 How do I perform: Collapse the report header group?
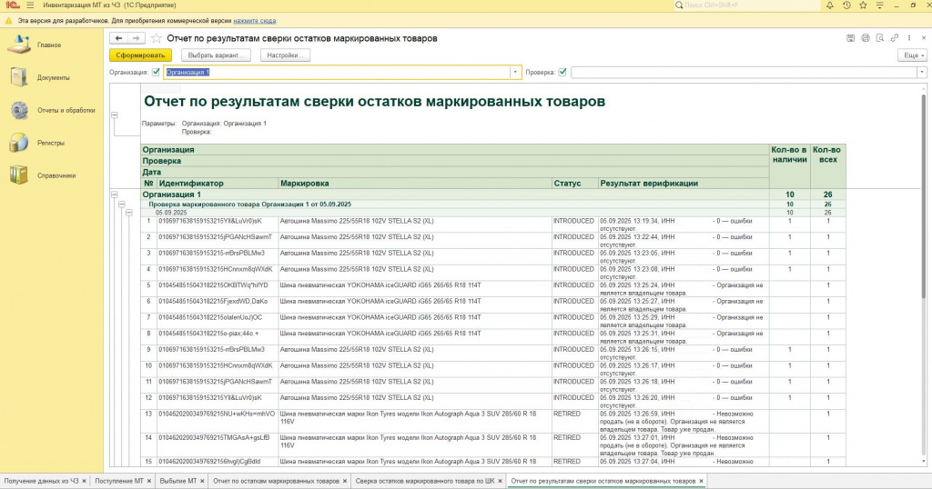(114, 115)
